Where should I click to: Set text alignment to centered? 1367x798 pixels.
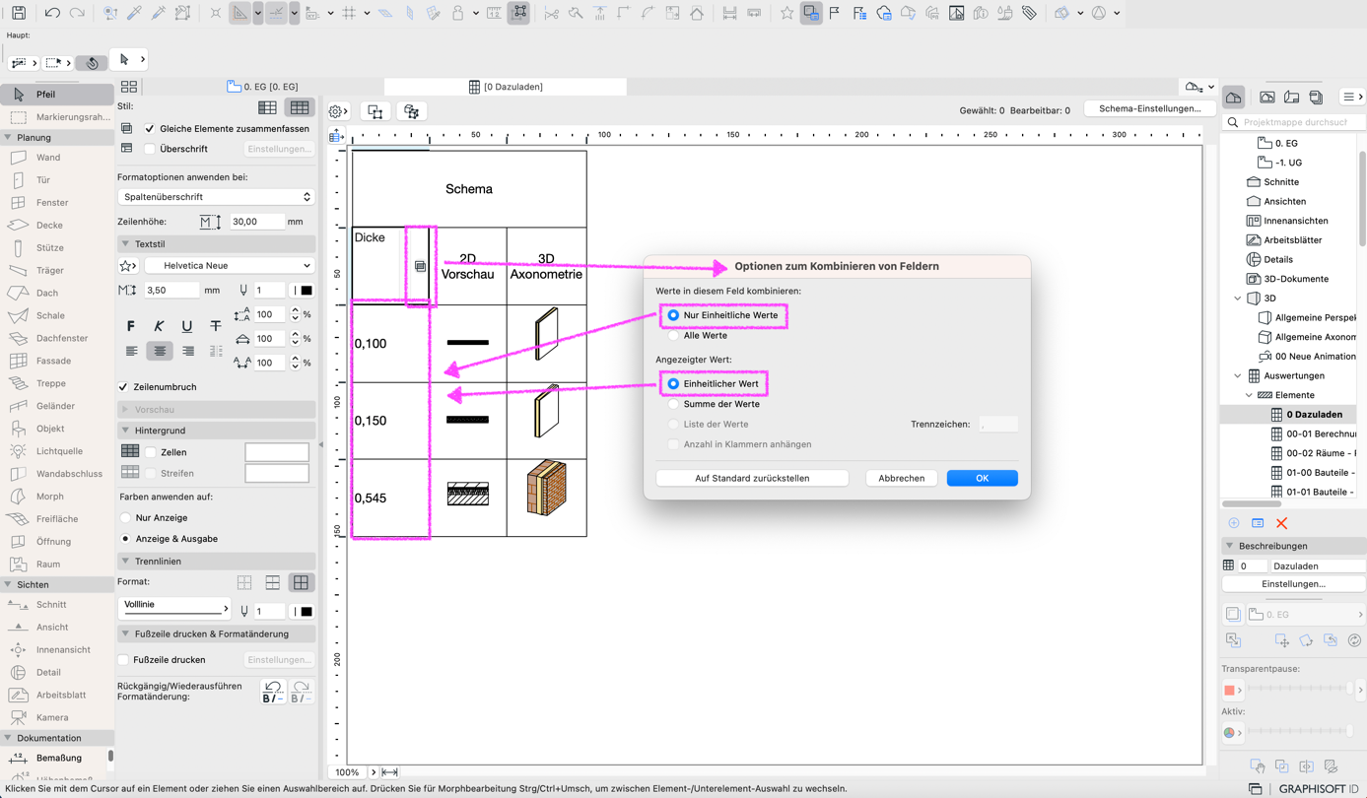pyautogui.click(x=160, y=351)
